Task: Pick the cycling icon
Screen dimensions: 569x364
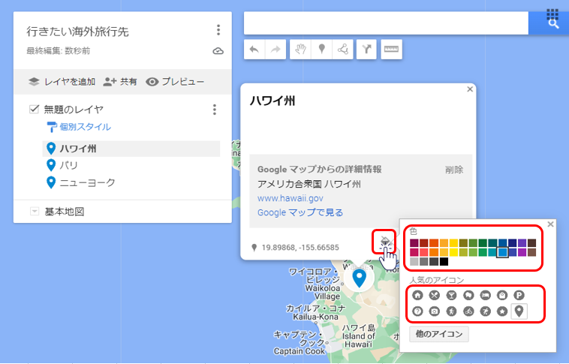Action: [x=468, y=311]
